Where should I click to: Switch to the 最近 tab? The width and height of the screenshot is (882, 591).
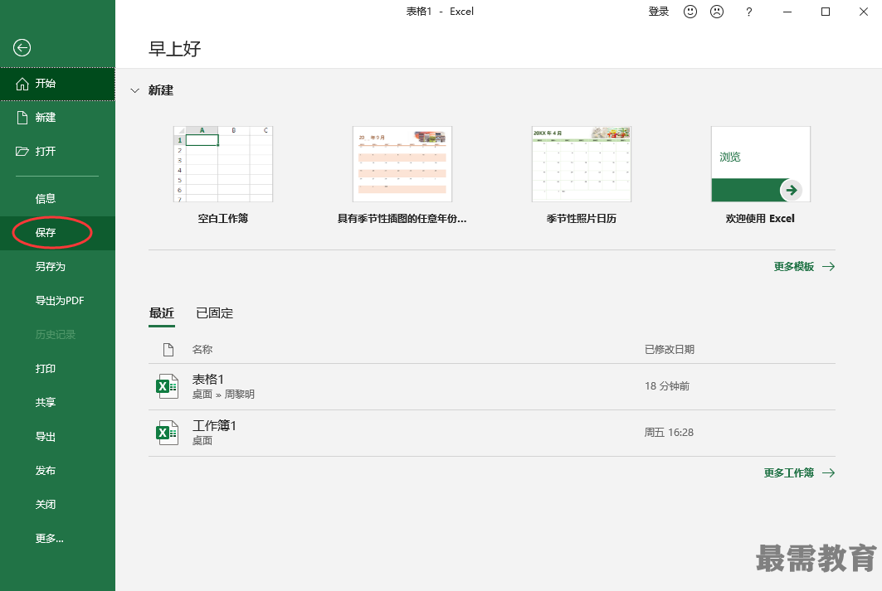coord(162,313)
